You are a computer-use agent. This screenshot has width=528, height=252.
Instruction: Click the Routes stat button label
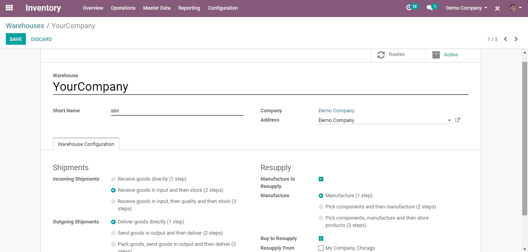coord(397,54)
